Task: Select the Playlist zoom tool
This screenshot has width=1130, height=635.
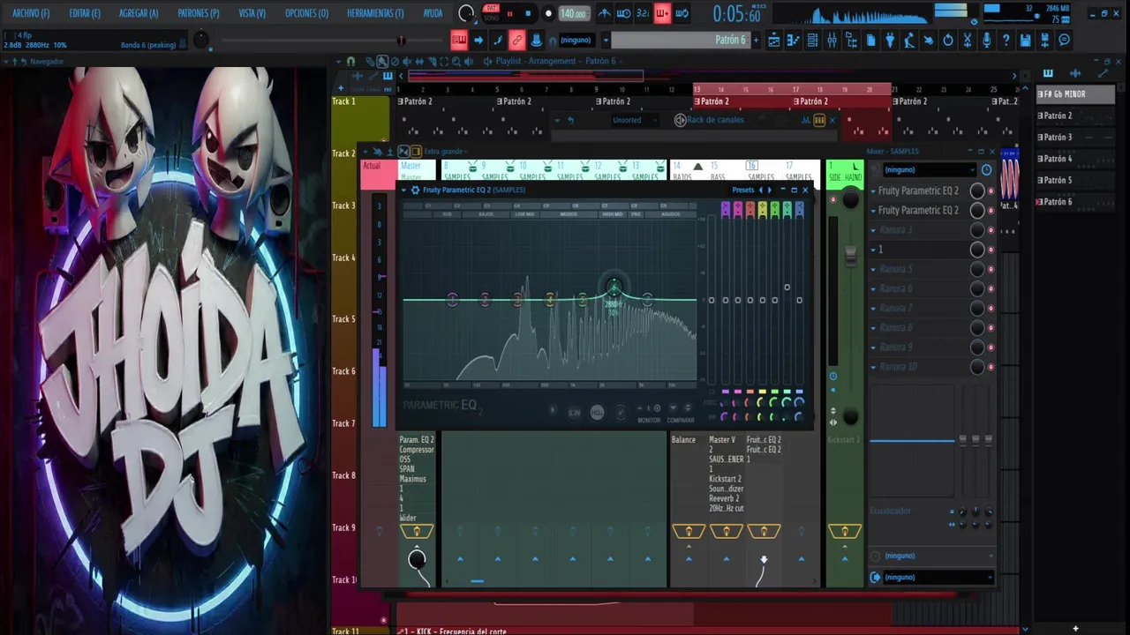Action: tap(456, 61)
